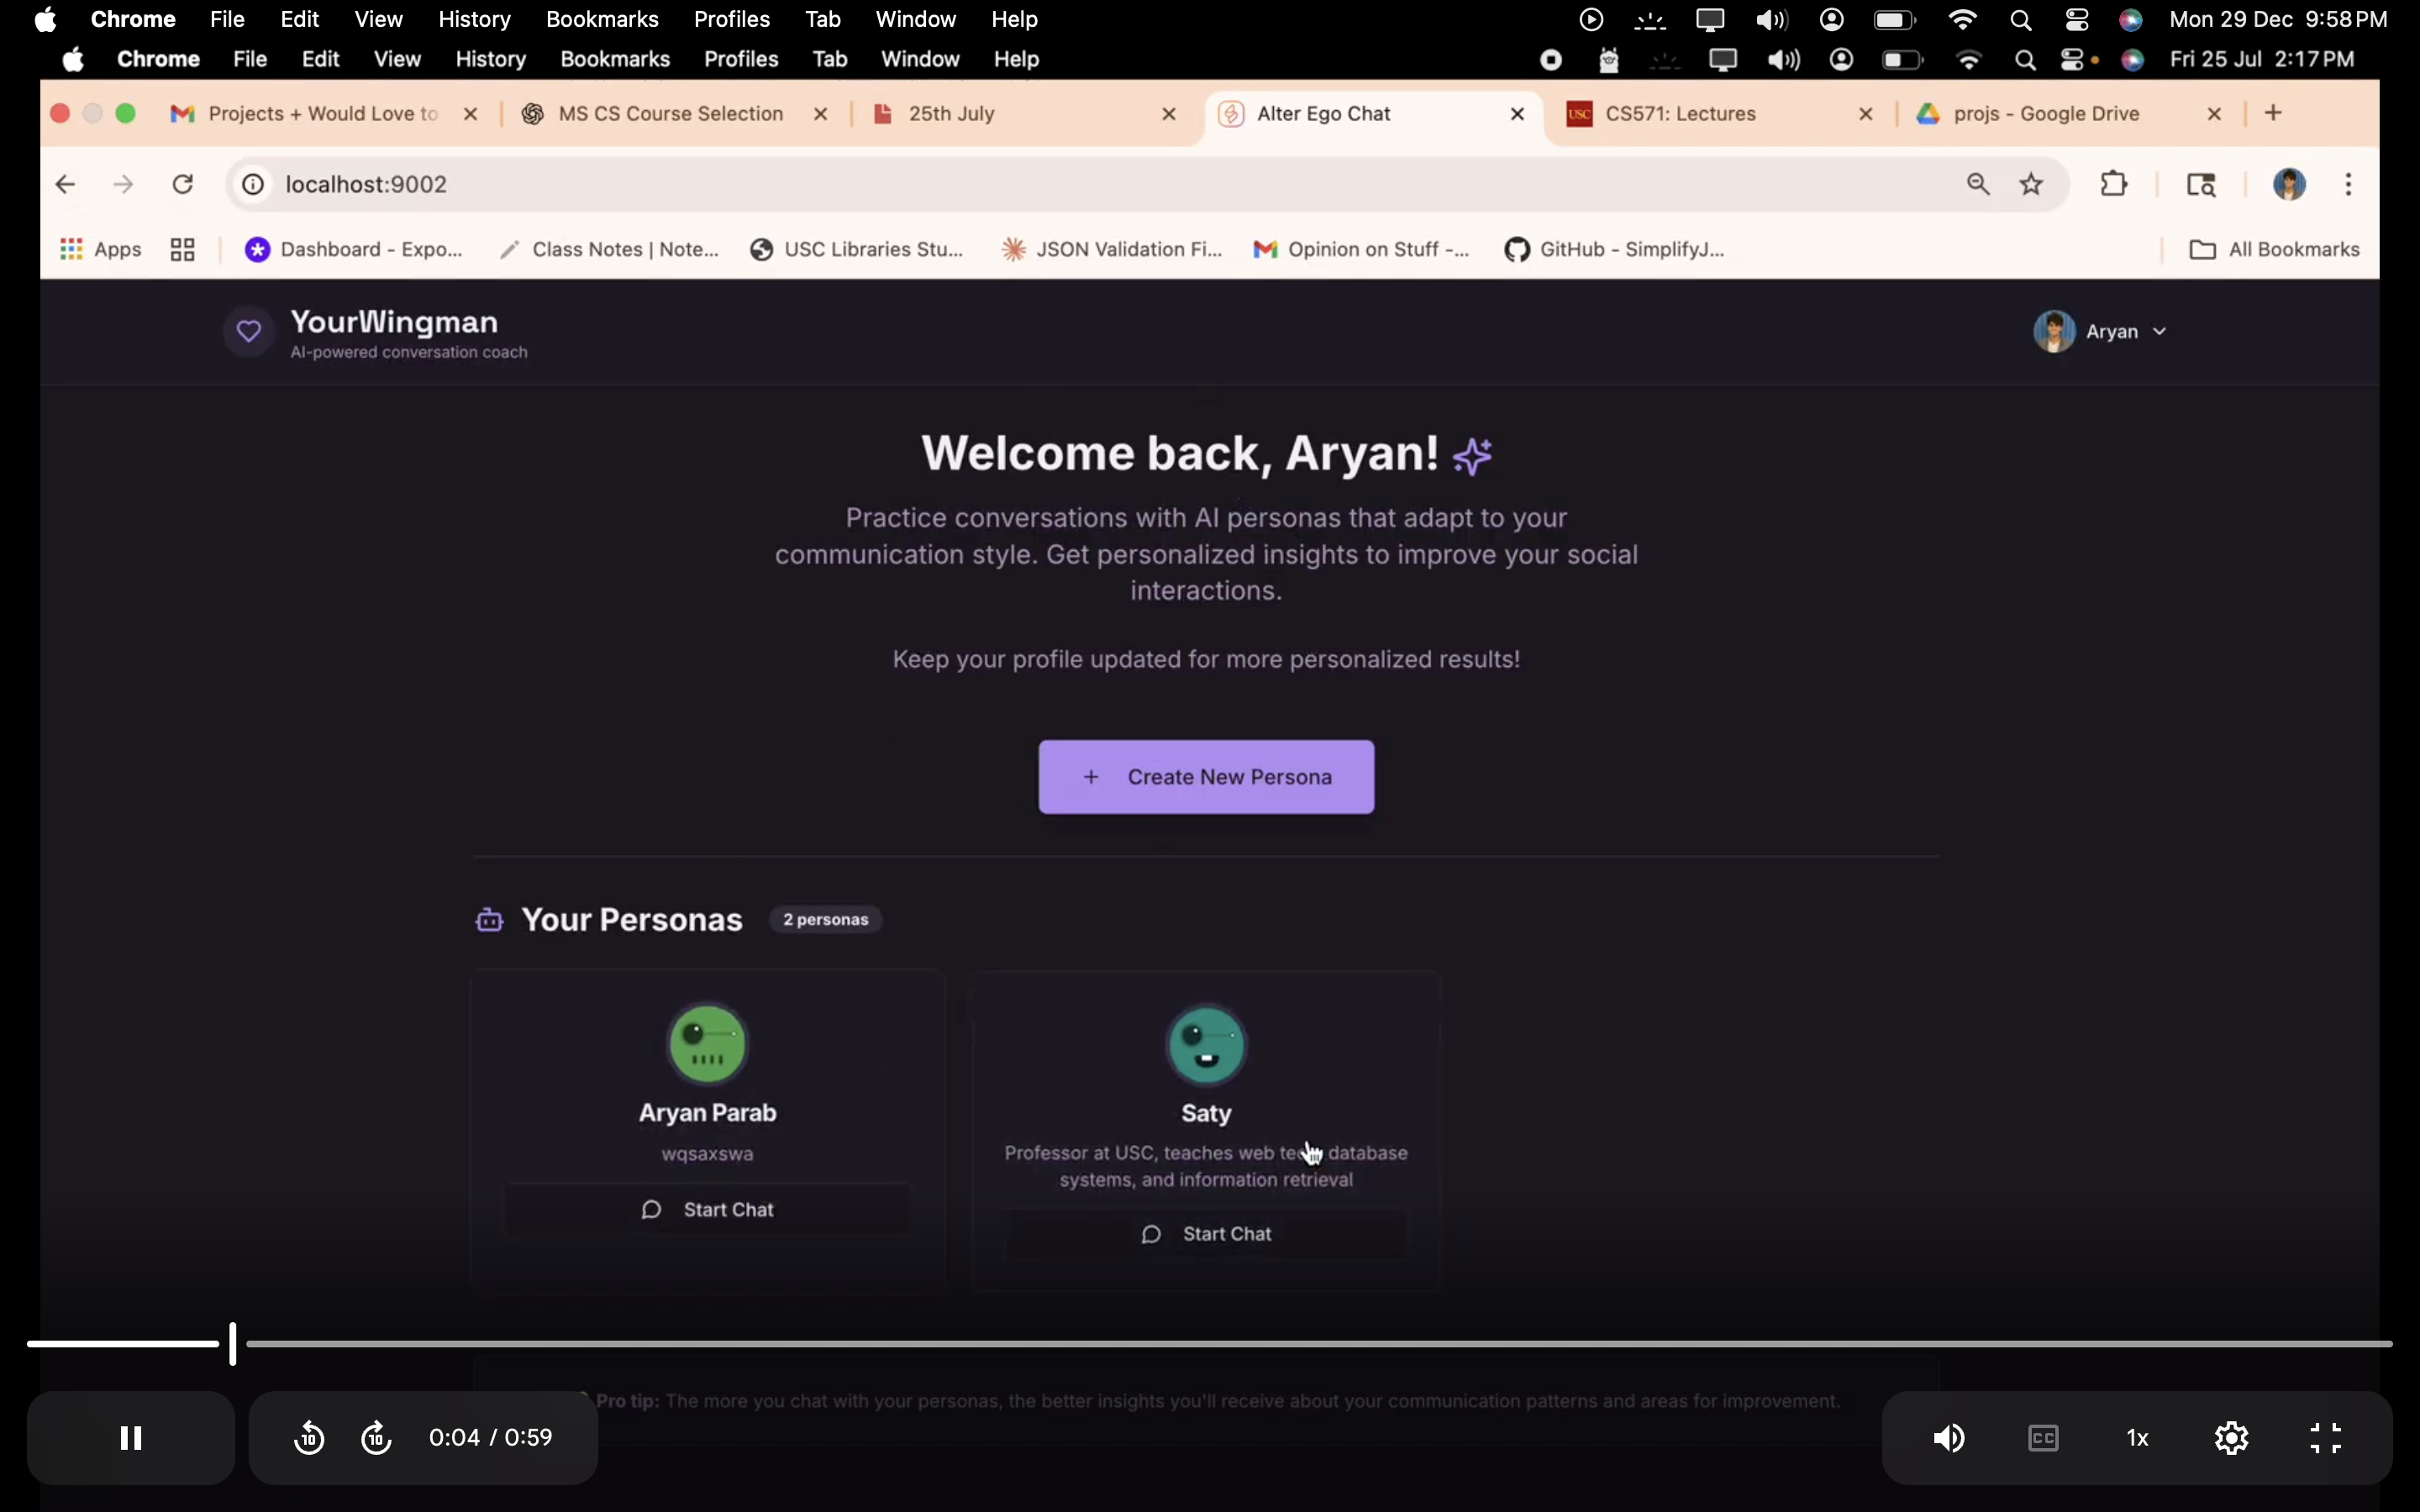
Task: Click the battery icon in the top menu bar
Action: (1895, 19)
